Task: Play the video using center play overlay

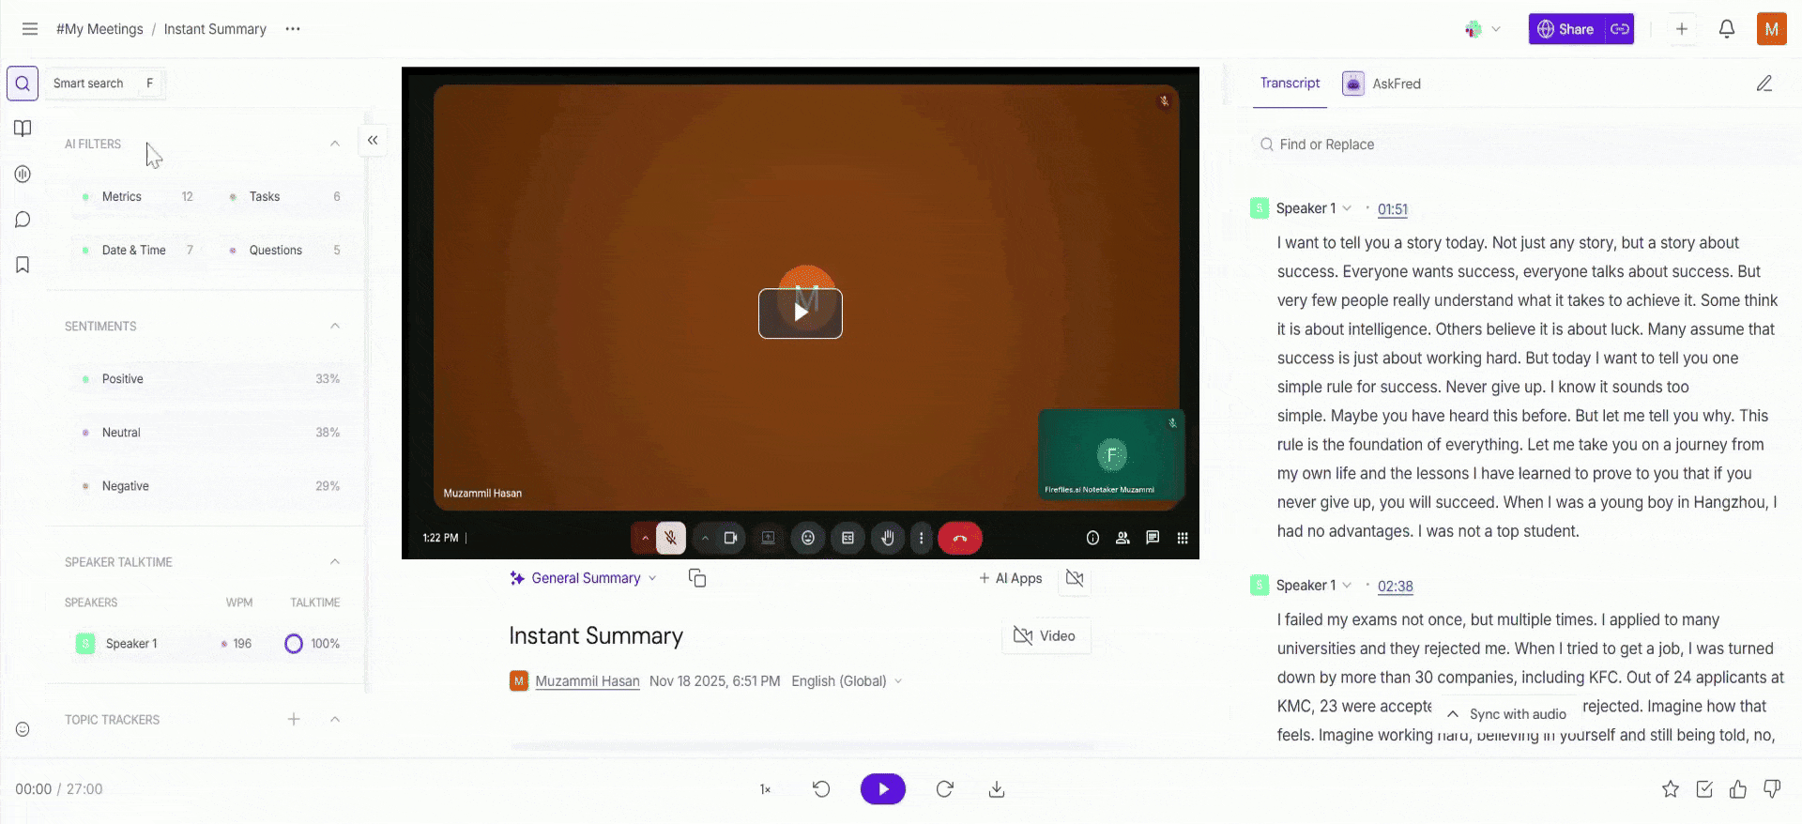Action: (801, 313)
